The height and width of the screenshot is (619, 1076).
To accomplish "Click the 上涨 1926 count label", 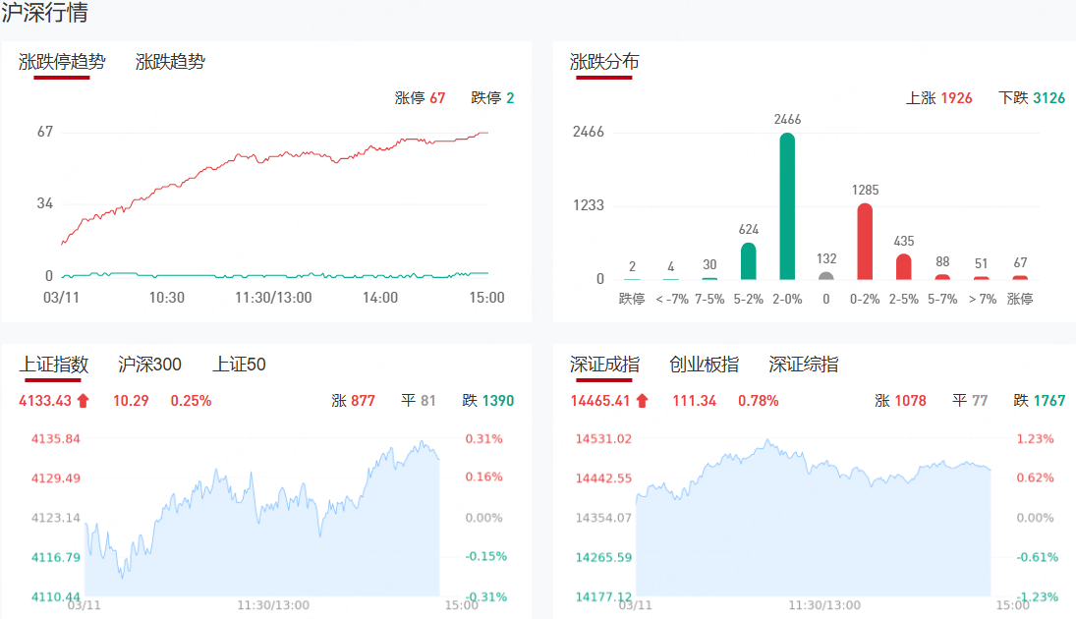I will (938, 98).
